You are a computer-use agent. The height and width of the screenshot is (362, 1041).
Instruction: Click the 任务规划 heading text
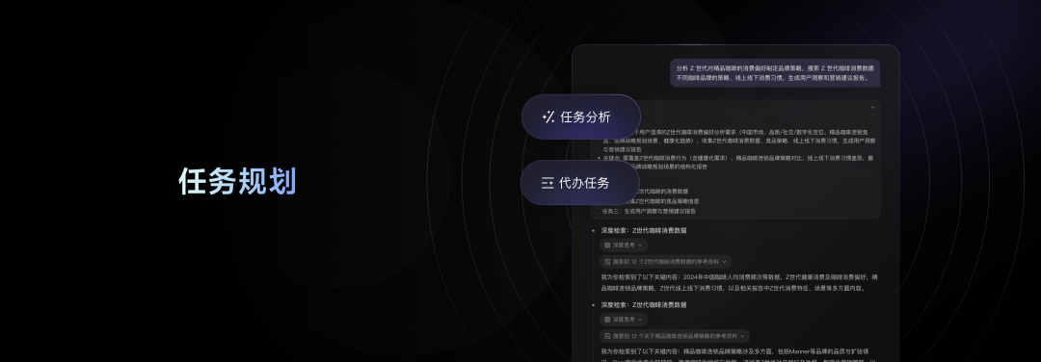(x=238, y=182)
